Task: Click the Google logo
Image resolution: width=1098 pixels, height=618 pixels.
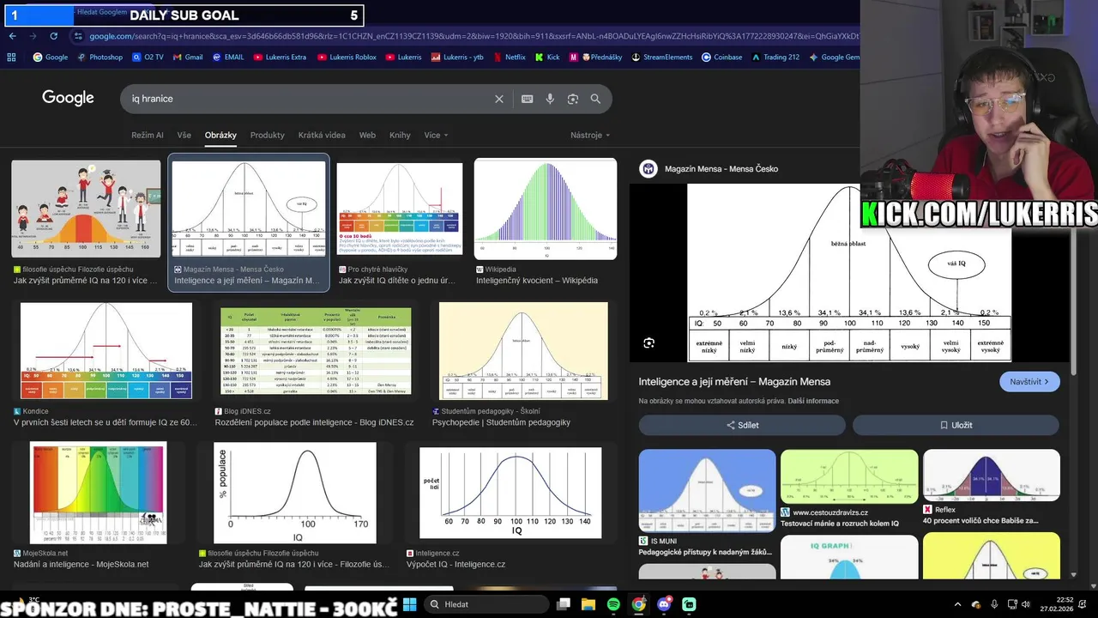Action: click(x=68, y=98)
